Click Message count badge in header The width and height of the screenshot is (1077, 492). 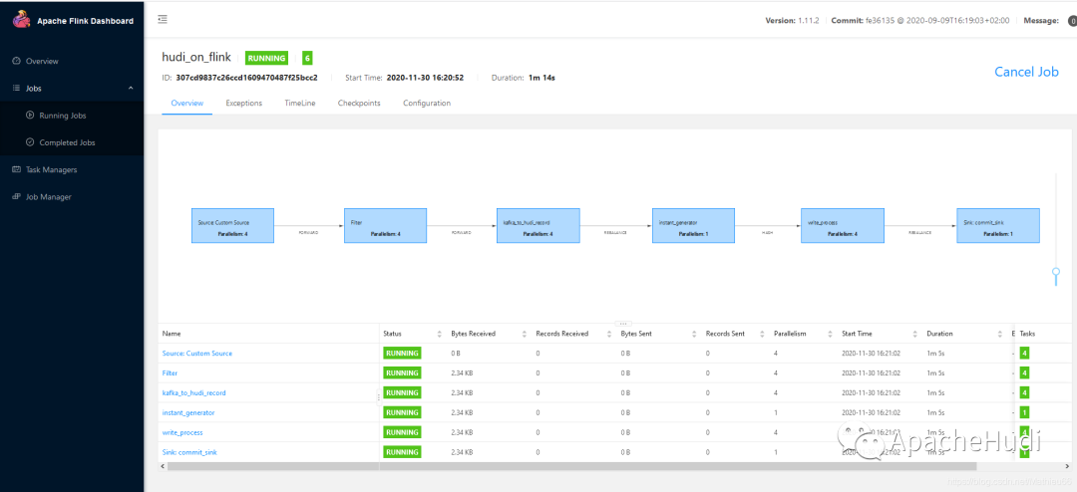[1072, 21]
